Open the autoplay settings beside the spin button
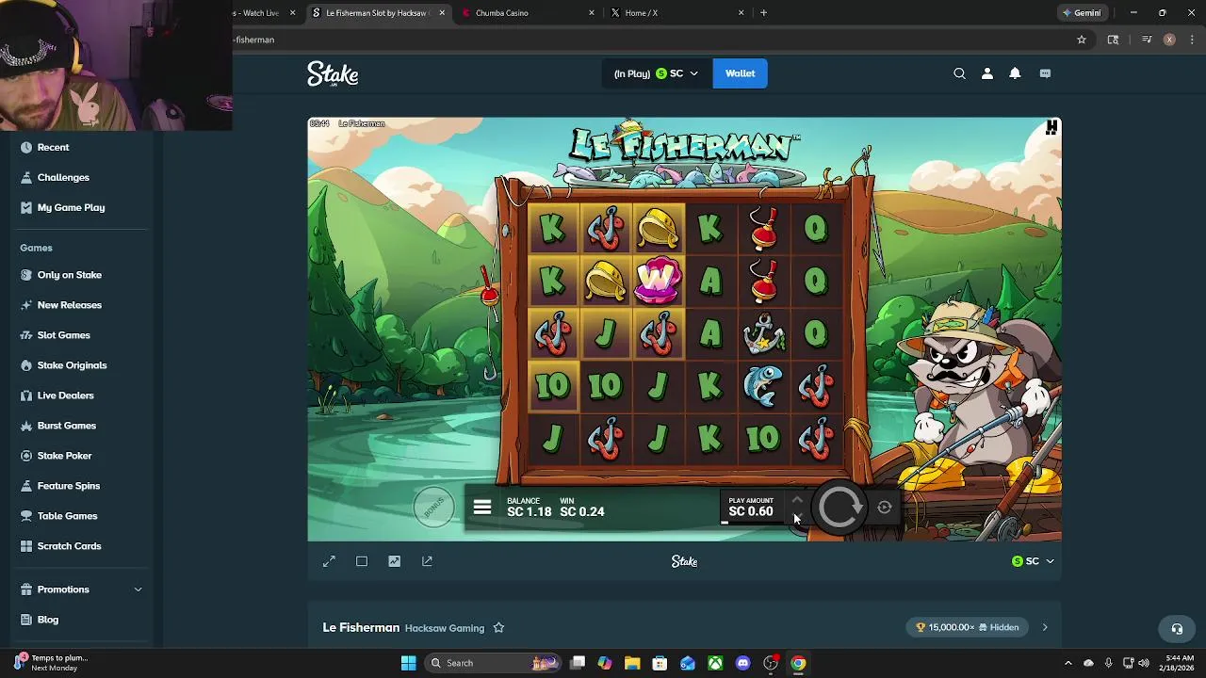 [884, 508]
